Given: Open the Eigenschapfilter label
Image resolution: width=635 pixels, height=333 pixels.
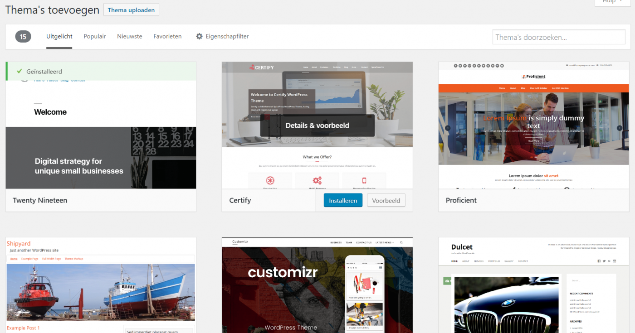Looking at the screenshot, I should (x=227, y=36).
